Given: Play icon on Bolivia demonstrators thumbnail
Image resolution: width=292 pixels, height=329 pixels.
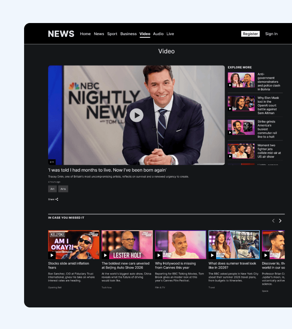Looking at the screenshot, I should coord(230,85).
